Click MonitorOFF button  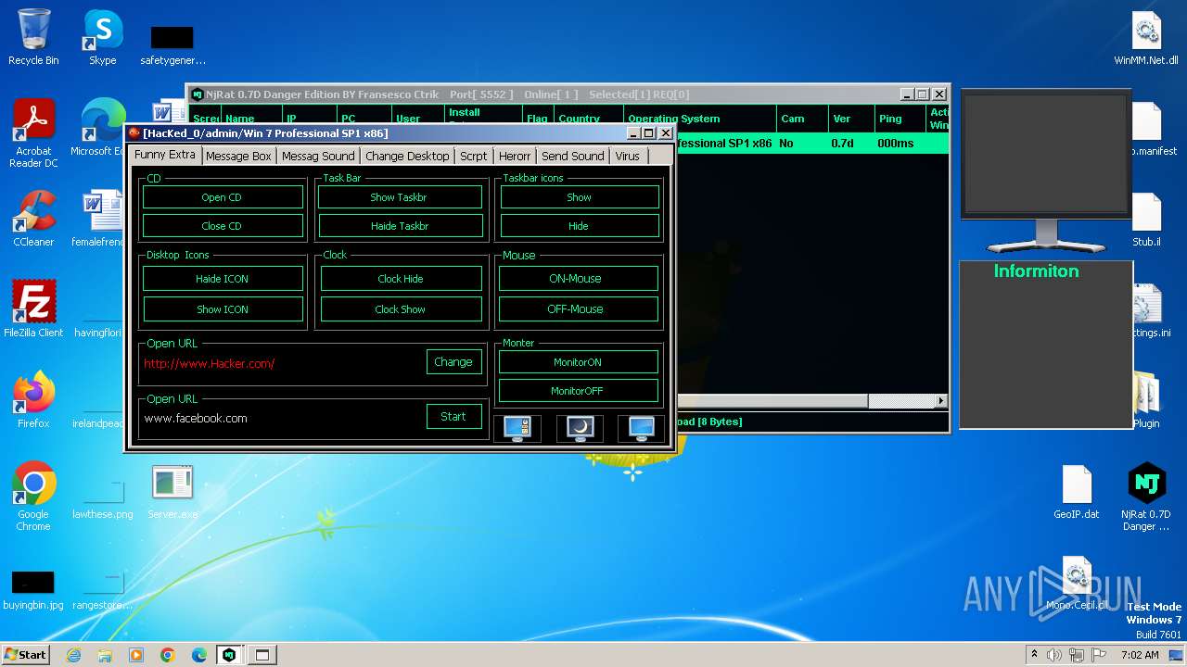click(x=579, y=391)
